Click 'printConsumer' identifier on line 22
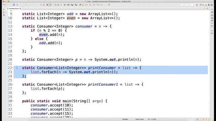This screenshot has width=216, height=121. tap(102, 68)
